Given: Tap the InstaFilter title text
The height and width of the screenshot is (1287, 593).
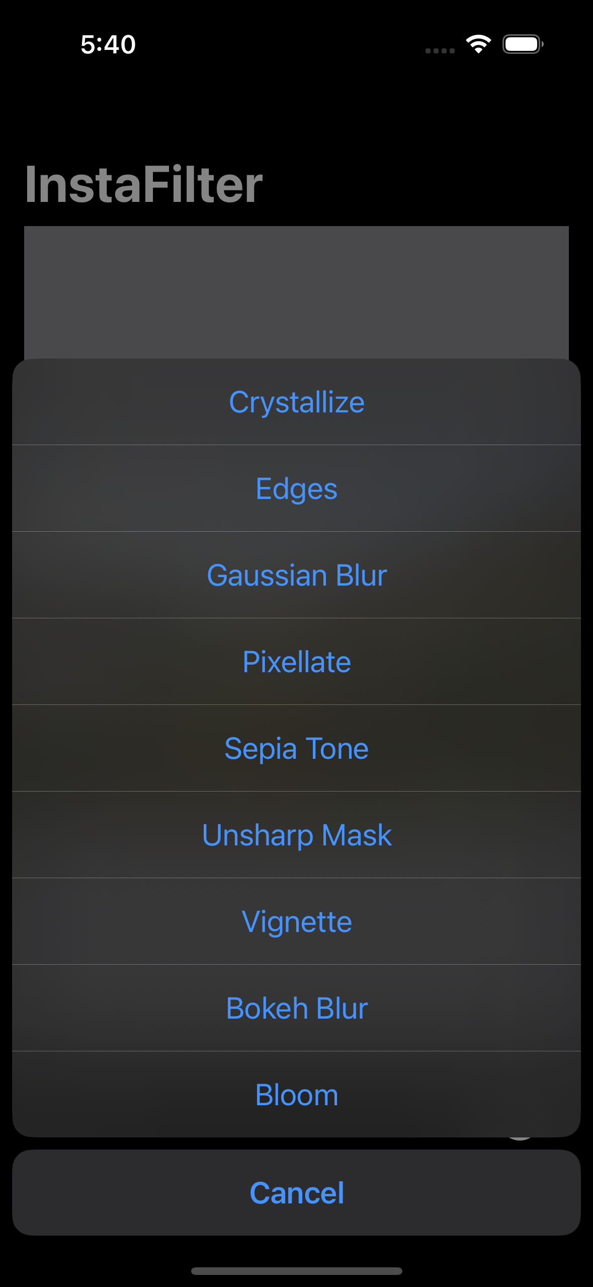Looking at the screenshot, I should coord(142,185).
